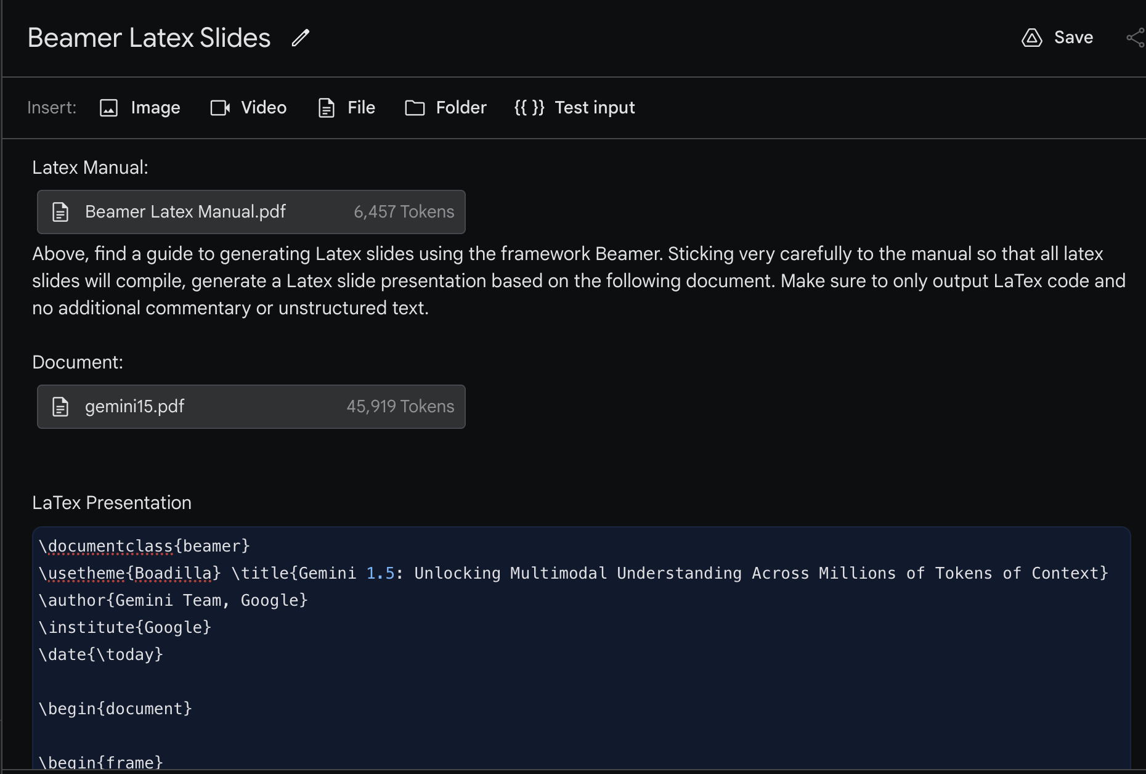Insert a File into the prompt
Viewport: 1146px width, 774px height.
click(x=346, y=107)
